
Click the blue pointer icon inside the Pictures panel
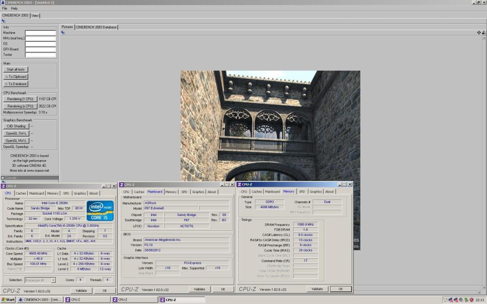point(64,32)
